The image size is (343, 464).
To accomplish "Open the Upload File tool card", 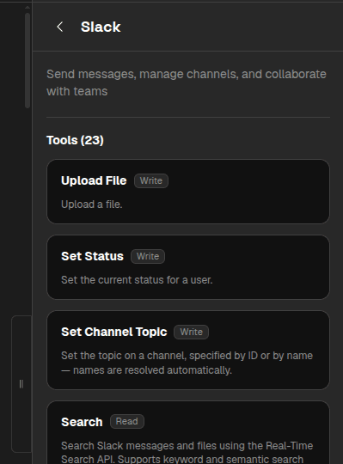I will pyautogui.click(x=188, y=192).
